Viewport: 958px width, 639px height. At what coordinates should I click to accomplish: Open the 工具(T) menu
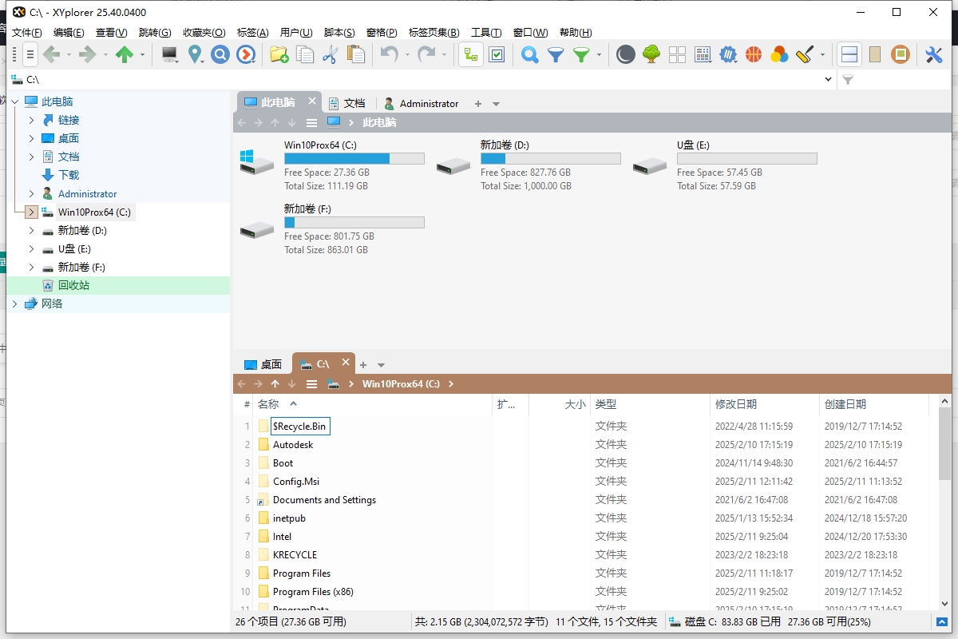(x=486, y=32)
